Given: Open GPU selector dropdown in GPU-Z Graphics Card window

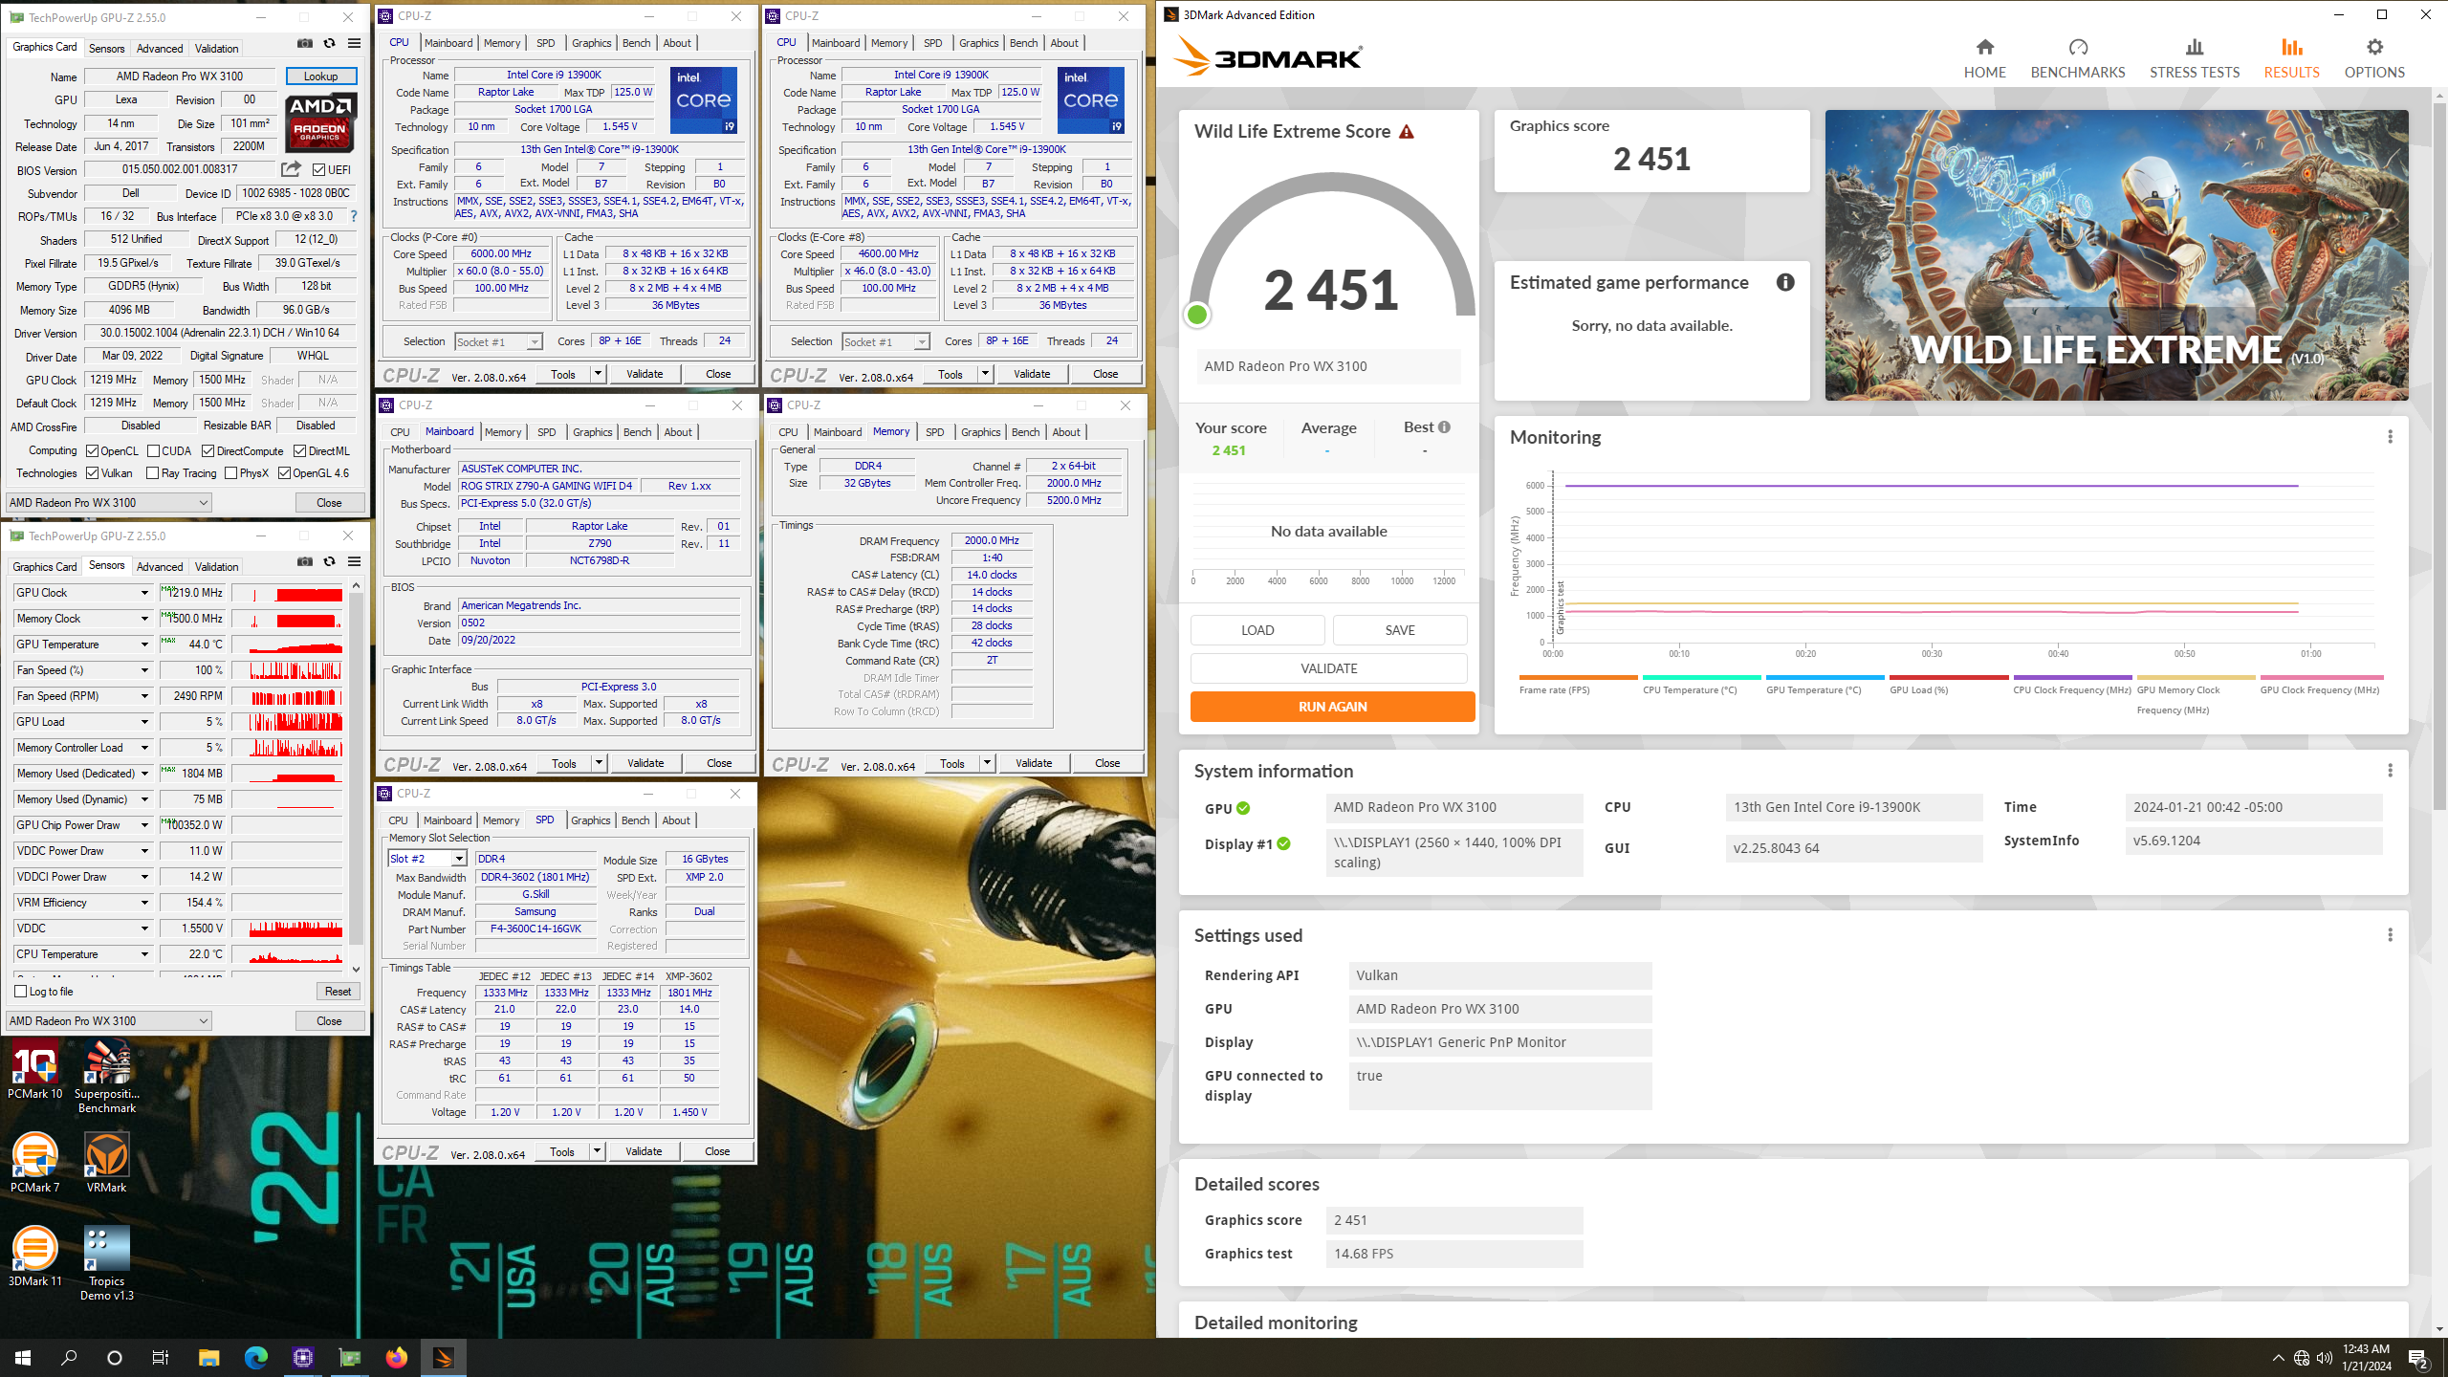Looking at the screenshot, I should pyautogui.click(x=109, y=502).
